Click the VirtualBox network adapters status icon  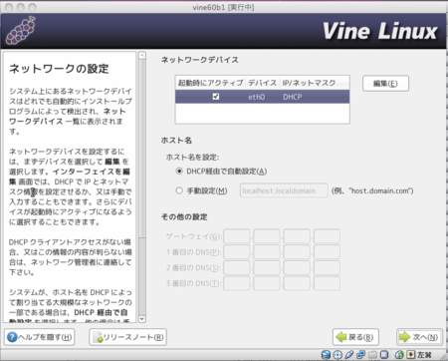(x=360, y=355)
